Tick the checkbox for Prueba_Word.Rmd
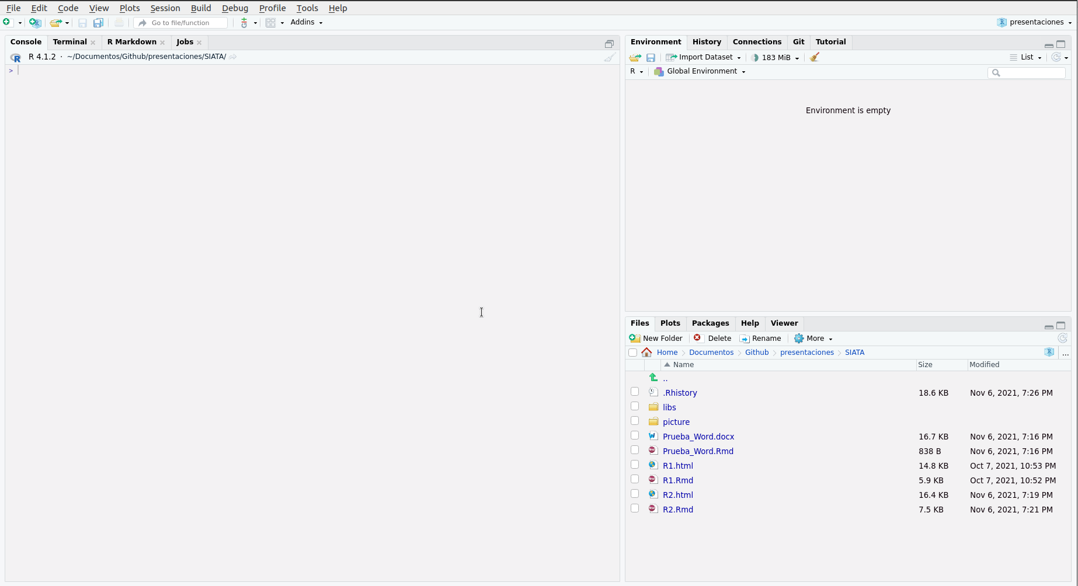 point(635,450)
